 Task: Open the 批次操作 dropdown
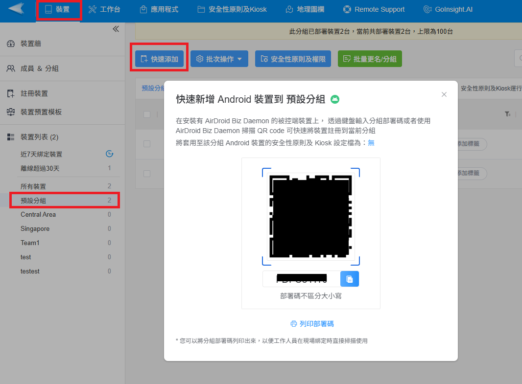pyautogui.click(x=219, y=59)
